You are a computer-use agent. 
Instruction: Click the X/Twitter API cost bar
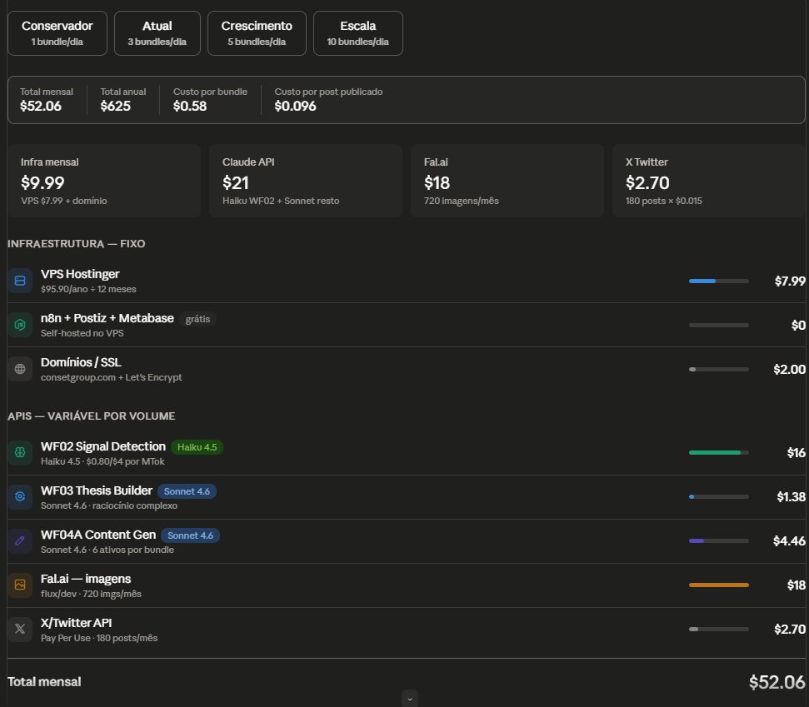[x=719, y=629]
